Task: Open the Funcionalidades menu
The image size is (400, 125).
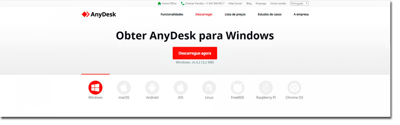Action: (172, 14)
